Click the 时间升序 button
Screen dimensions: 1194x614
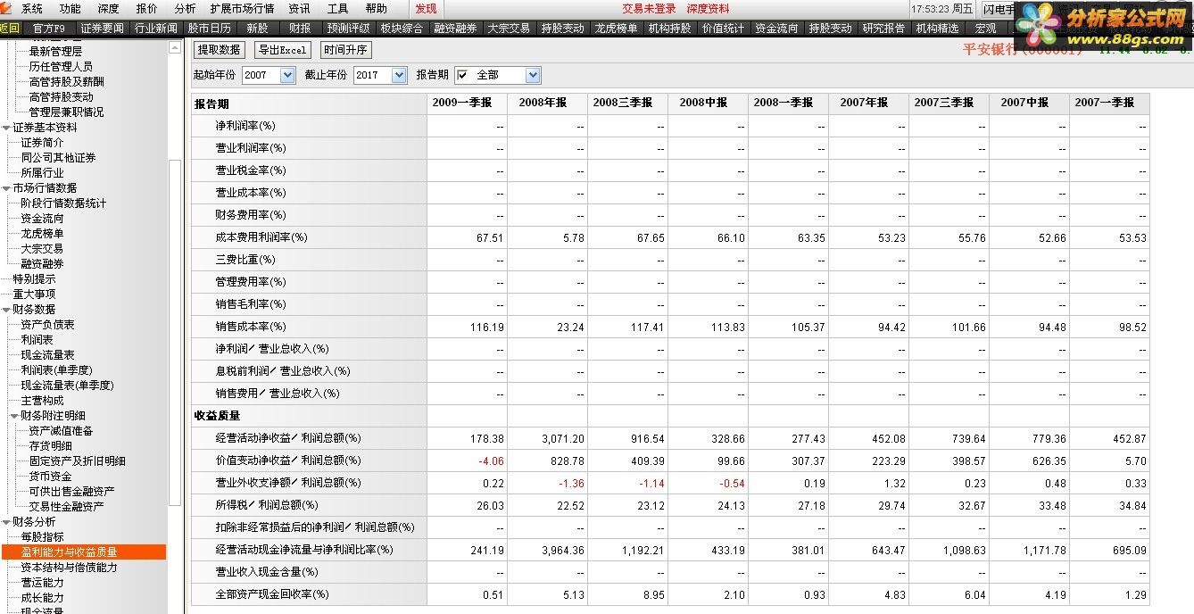click(345, 50)
